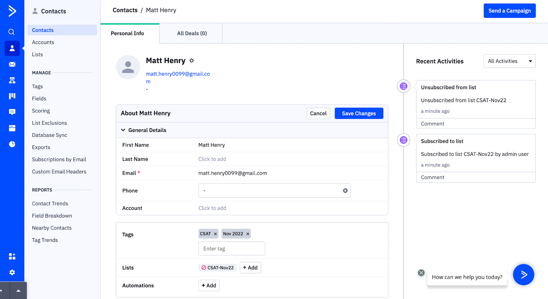
Task: Remove the Nov 2022 tag
Action: (x=248, y=234)
